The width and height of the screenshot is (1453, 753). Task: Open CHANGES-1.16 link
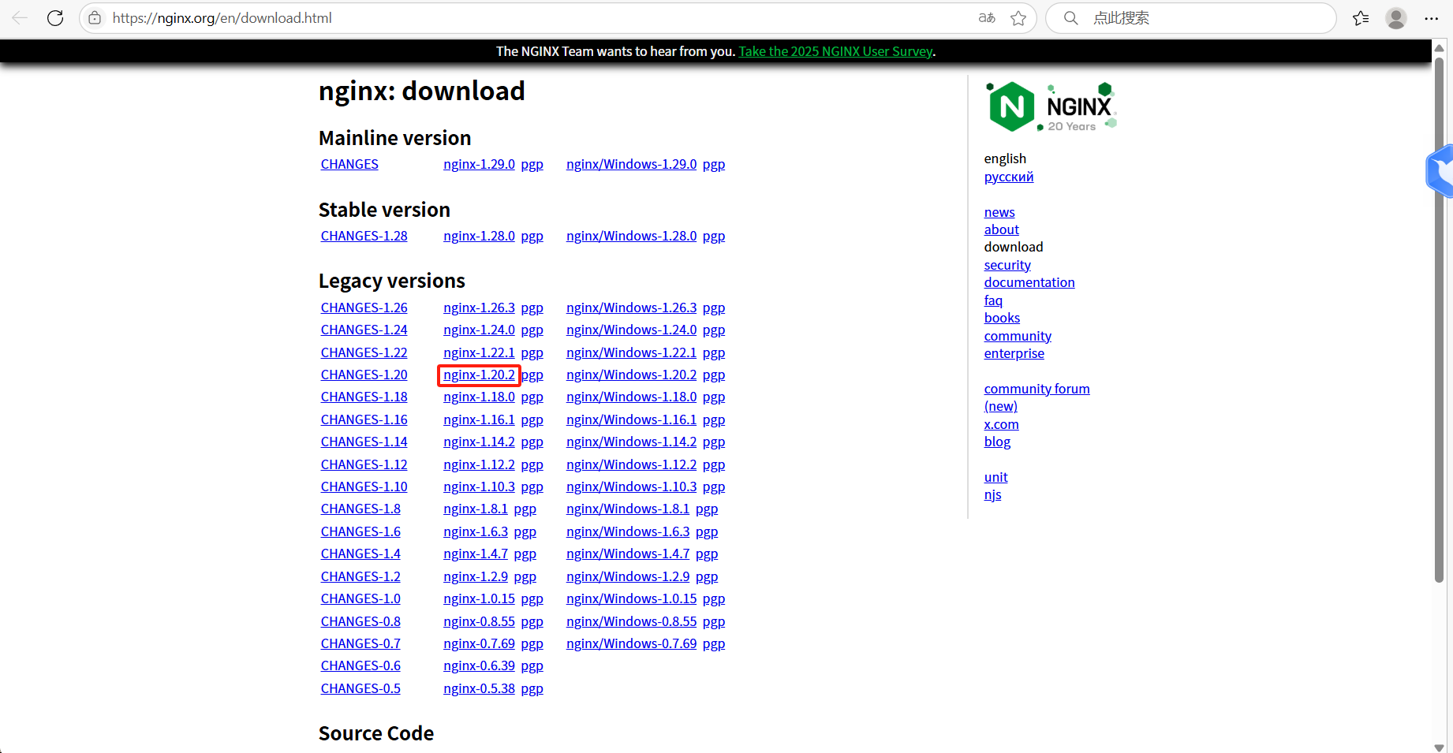[364, 419]
